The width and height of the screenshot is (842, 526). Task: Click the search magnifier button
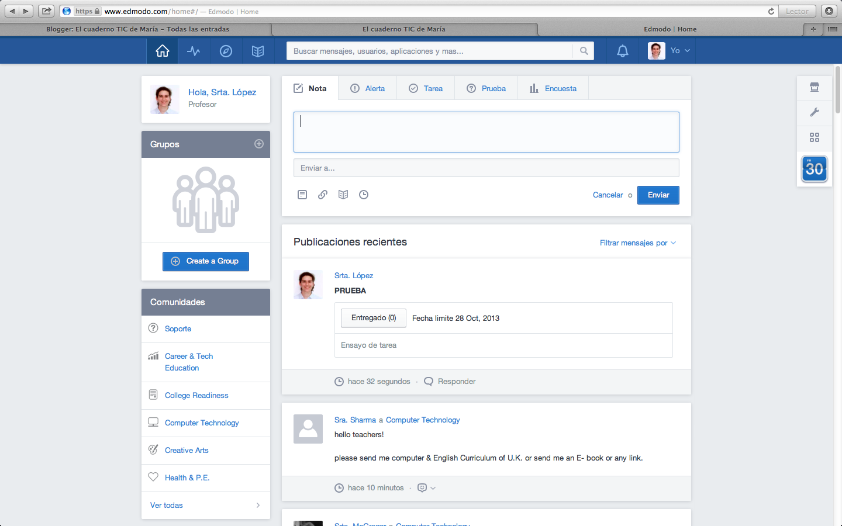pyautogui.click(x=584, y=51)
